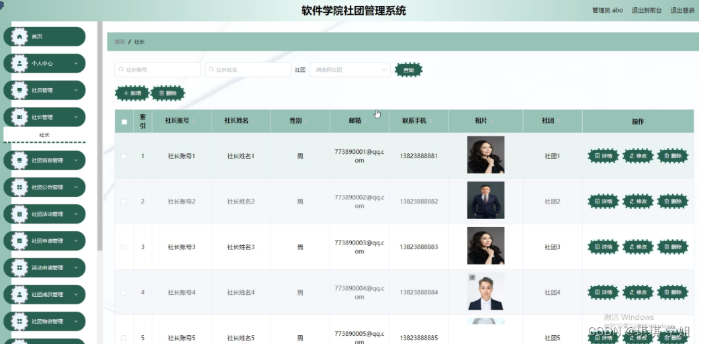
Task: Sort by 社团 column sort arrows
Action: point(559,121)
